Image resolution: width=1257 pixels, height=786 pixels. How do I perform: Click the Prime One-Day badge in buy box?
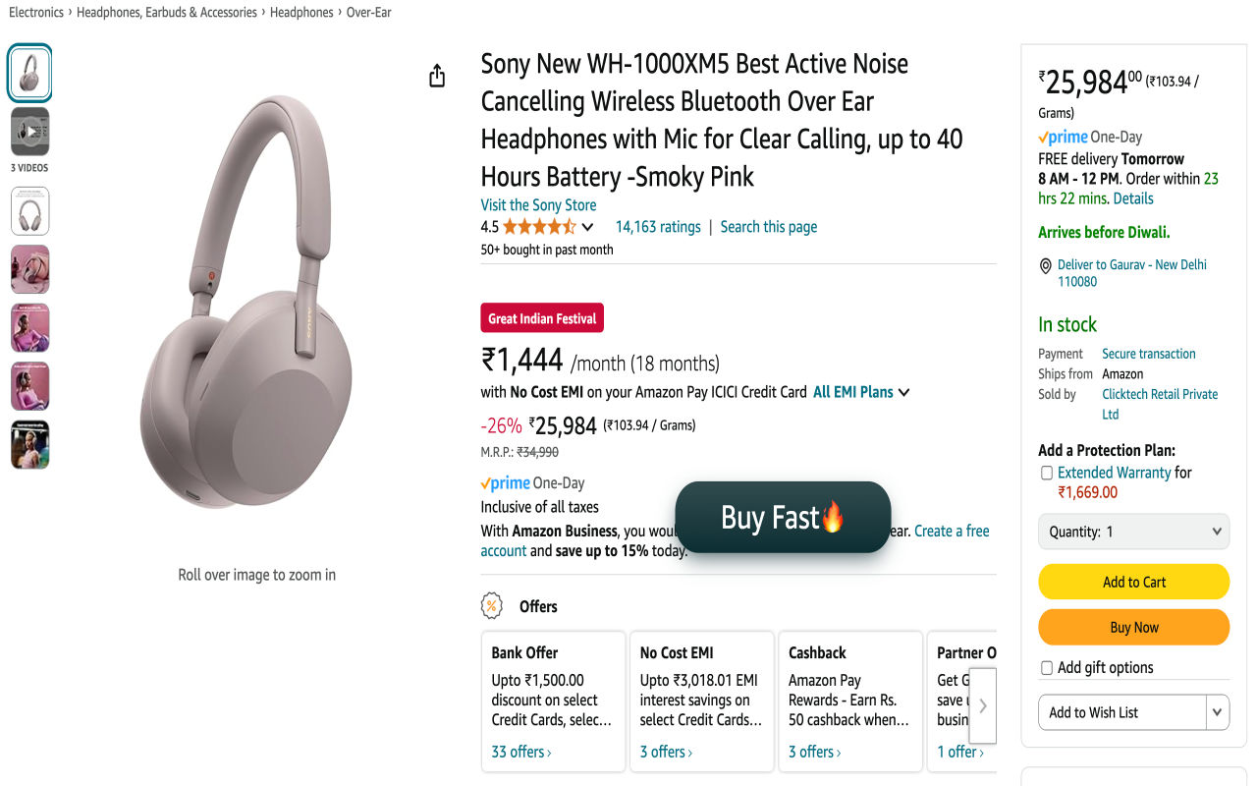tap(1064, 137)
